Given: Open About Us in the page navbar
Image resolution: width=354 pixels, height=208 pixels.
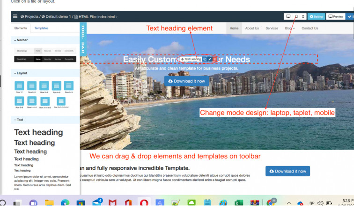Looking at the screenshot, I should (252, 28).
